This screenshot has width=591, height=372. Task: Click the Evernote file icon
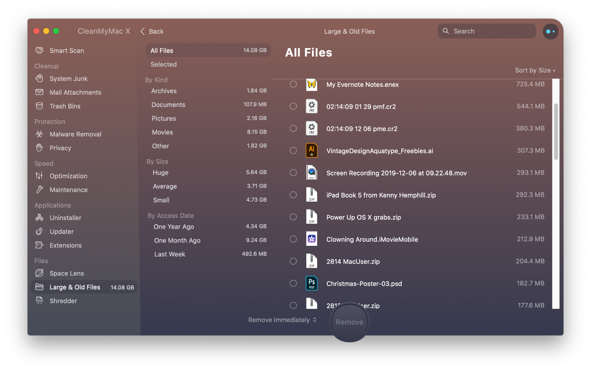tap(312, 85)
